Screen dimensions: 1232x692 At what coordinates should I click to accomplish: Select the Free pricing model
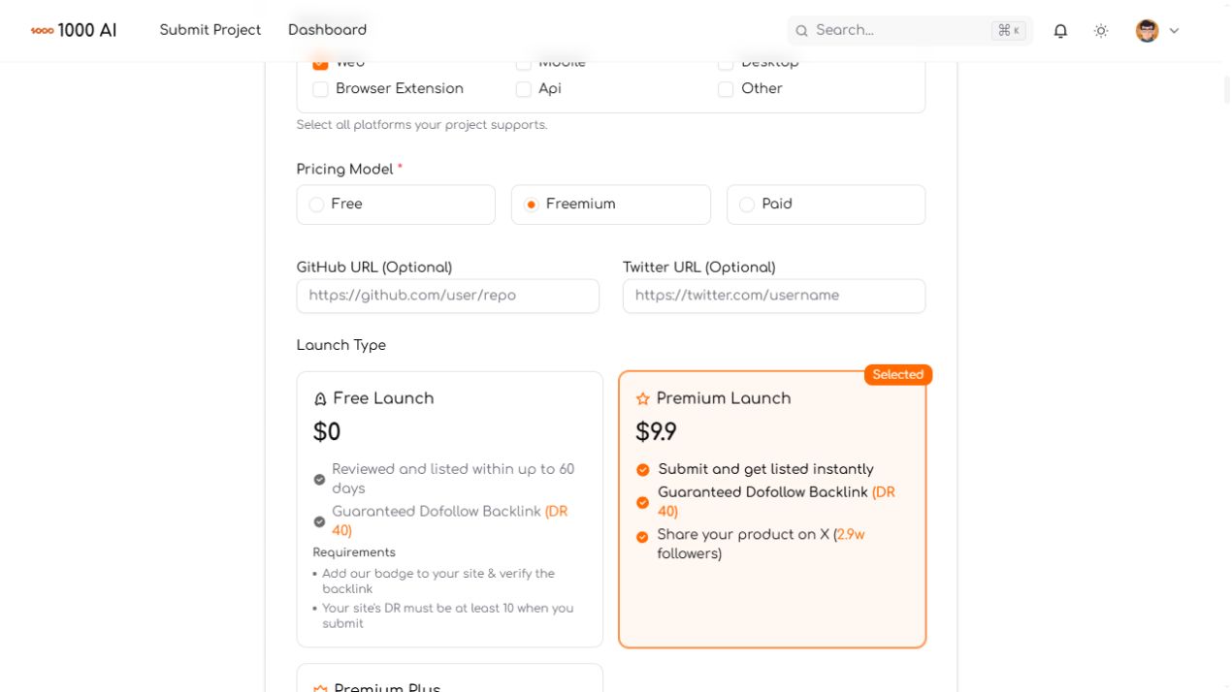pos(396,204)
